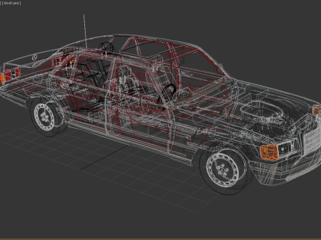
Task: Select the front wheel of the car model
Action: pos(225,169)
